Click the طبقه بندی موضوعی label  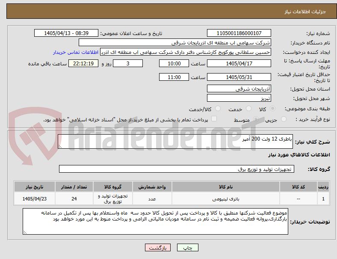click(307, 109)
